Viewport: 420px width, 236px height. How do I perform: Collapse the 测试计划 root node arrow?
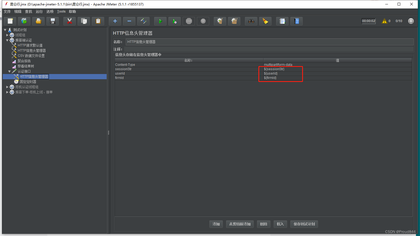[5, 30]
